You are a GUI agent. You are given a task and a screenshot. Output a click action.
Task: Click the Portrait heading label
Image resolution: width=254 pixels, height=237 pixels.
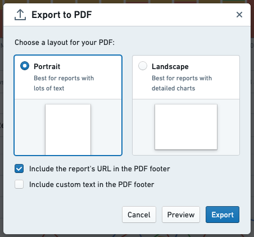(x=47, y=66)
